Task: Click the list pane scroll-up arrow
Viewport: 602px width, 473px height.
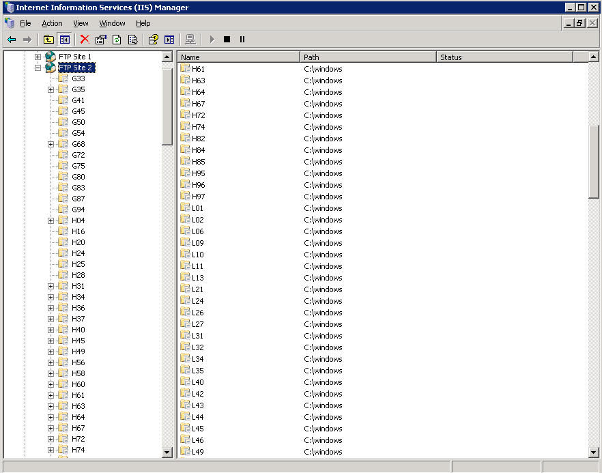Action: [593, 57]
